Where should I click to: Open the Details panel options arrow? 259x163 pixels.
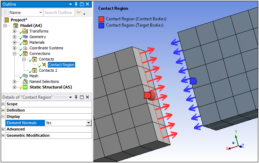[71, 97]
